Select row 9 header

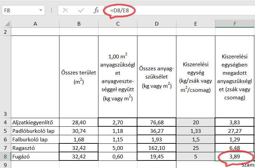5,165
